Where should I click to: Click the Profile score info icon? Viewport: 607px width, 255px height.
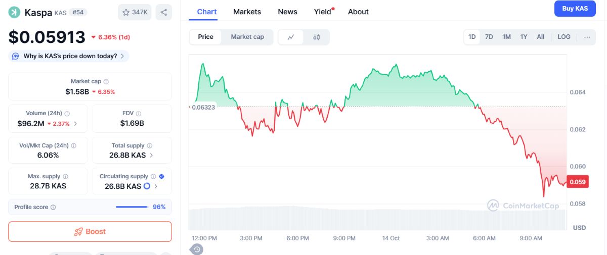tap(53, 207)
